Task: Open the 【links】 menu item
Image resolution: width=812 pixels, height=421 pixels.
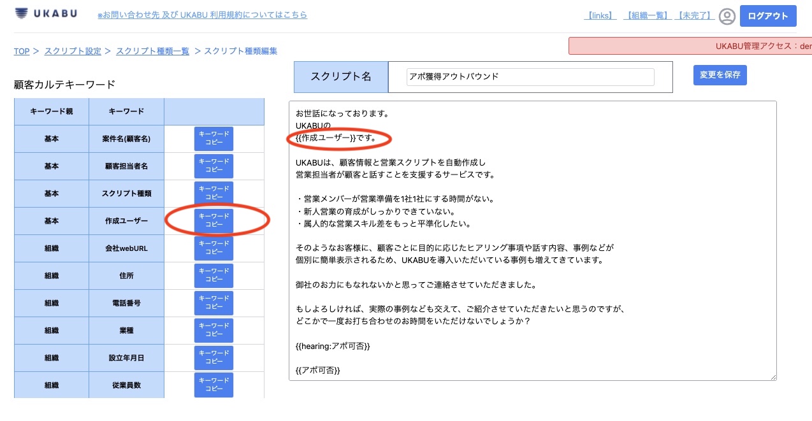Action: (x=599, y=17)
